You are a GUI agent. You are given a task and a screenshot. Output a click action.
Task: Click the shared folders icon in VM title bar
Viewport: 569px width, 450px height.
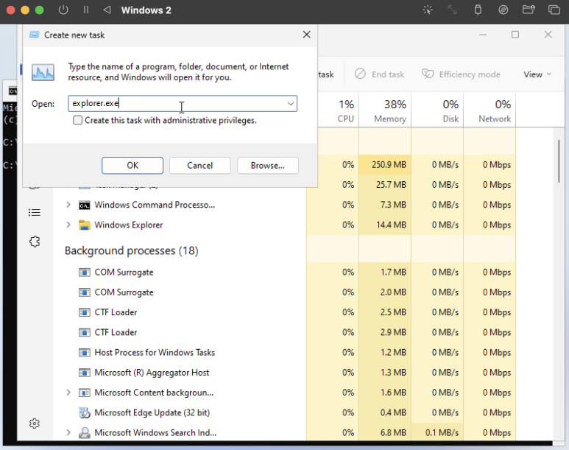(x=529, y=10)
